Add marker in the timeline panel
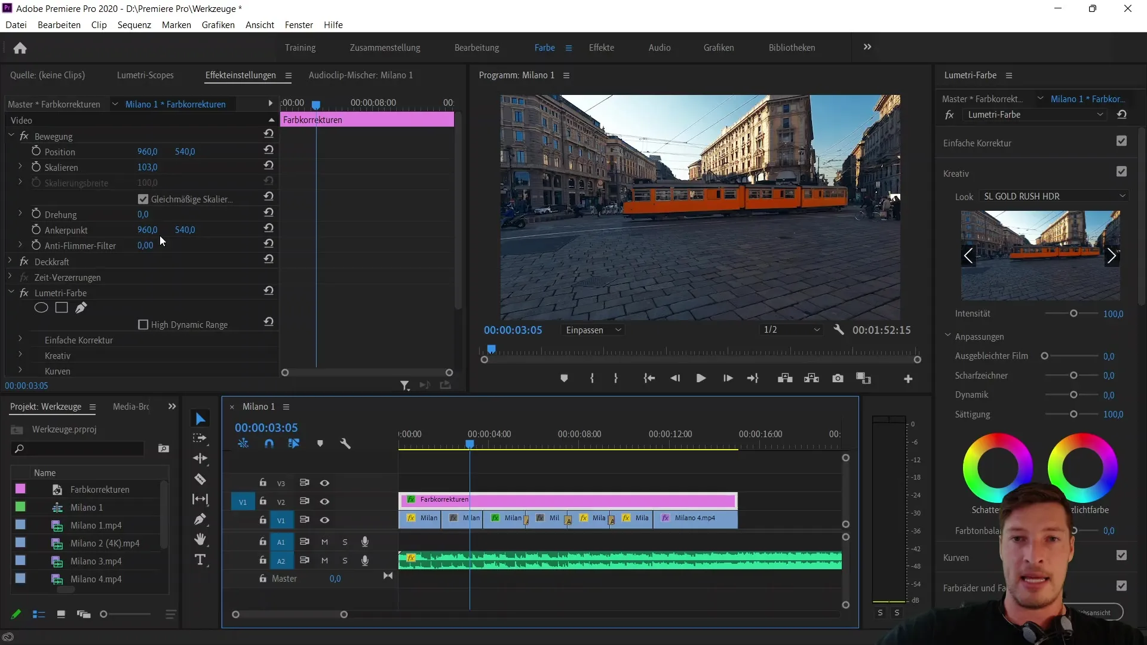 click(320, 443)
